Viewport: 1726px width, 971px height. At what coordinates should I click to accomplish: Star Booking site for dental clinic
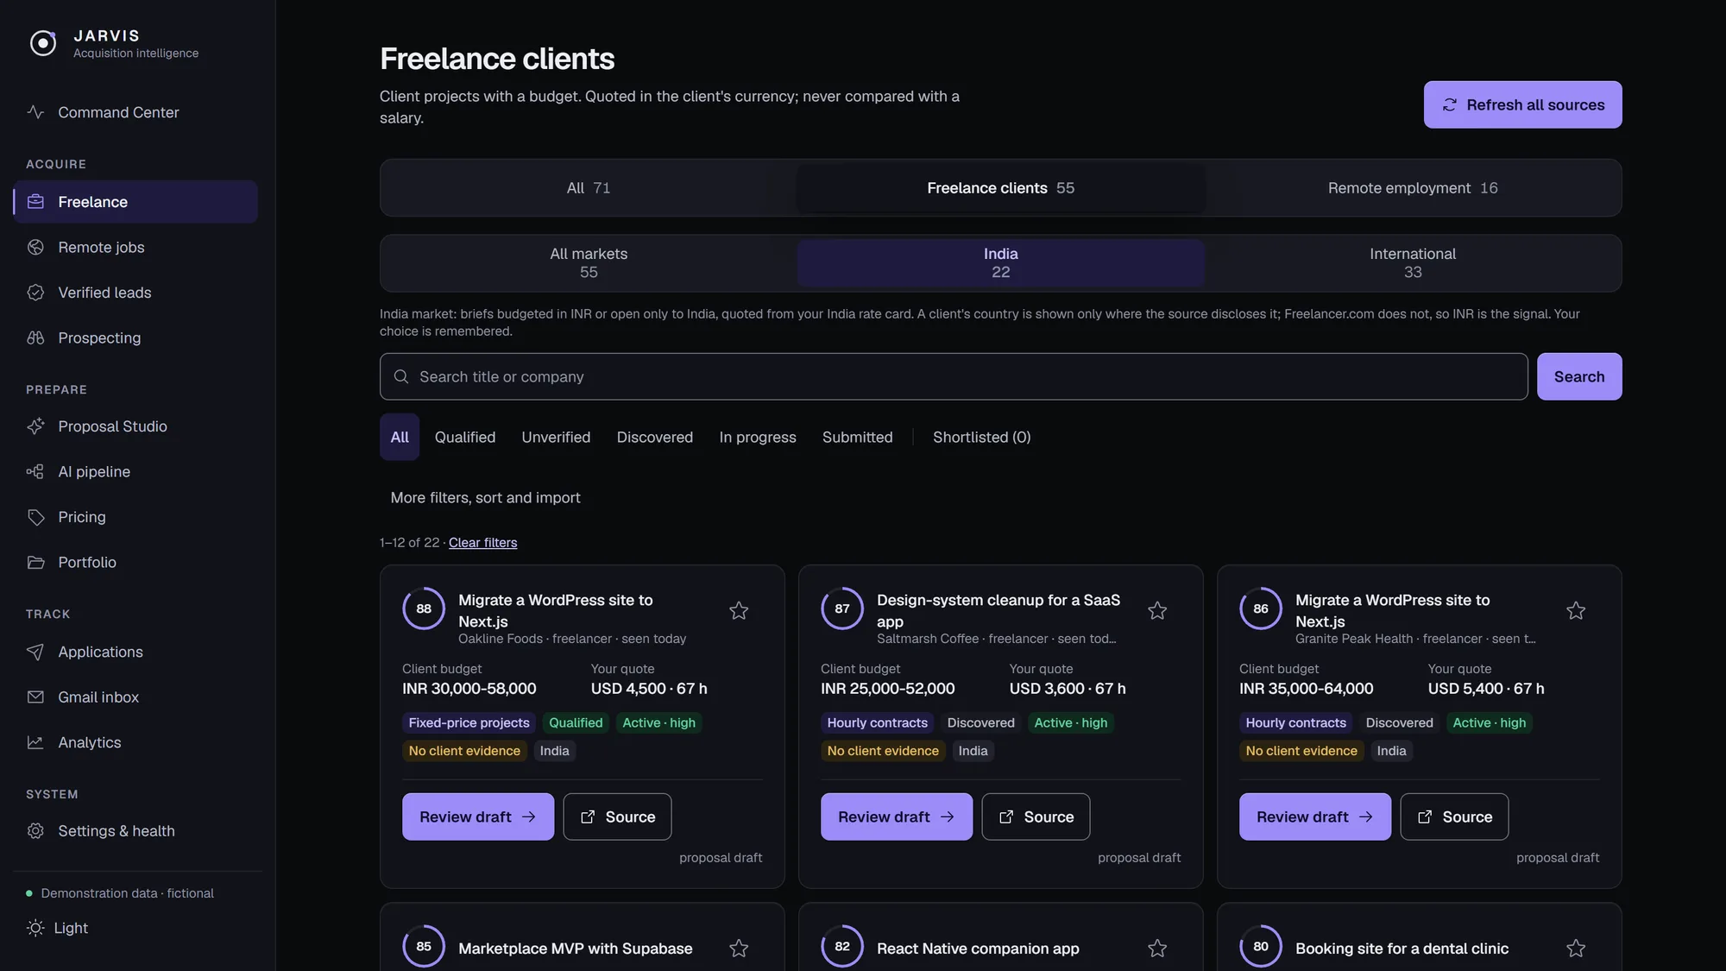tap(1576, 948)
